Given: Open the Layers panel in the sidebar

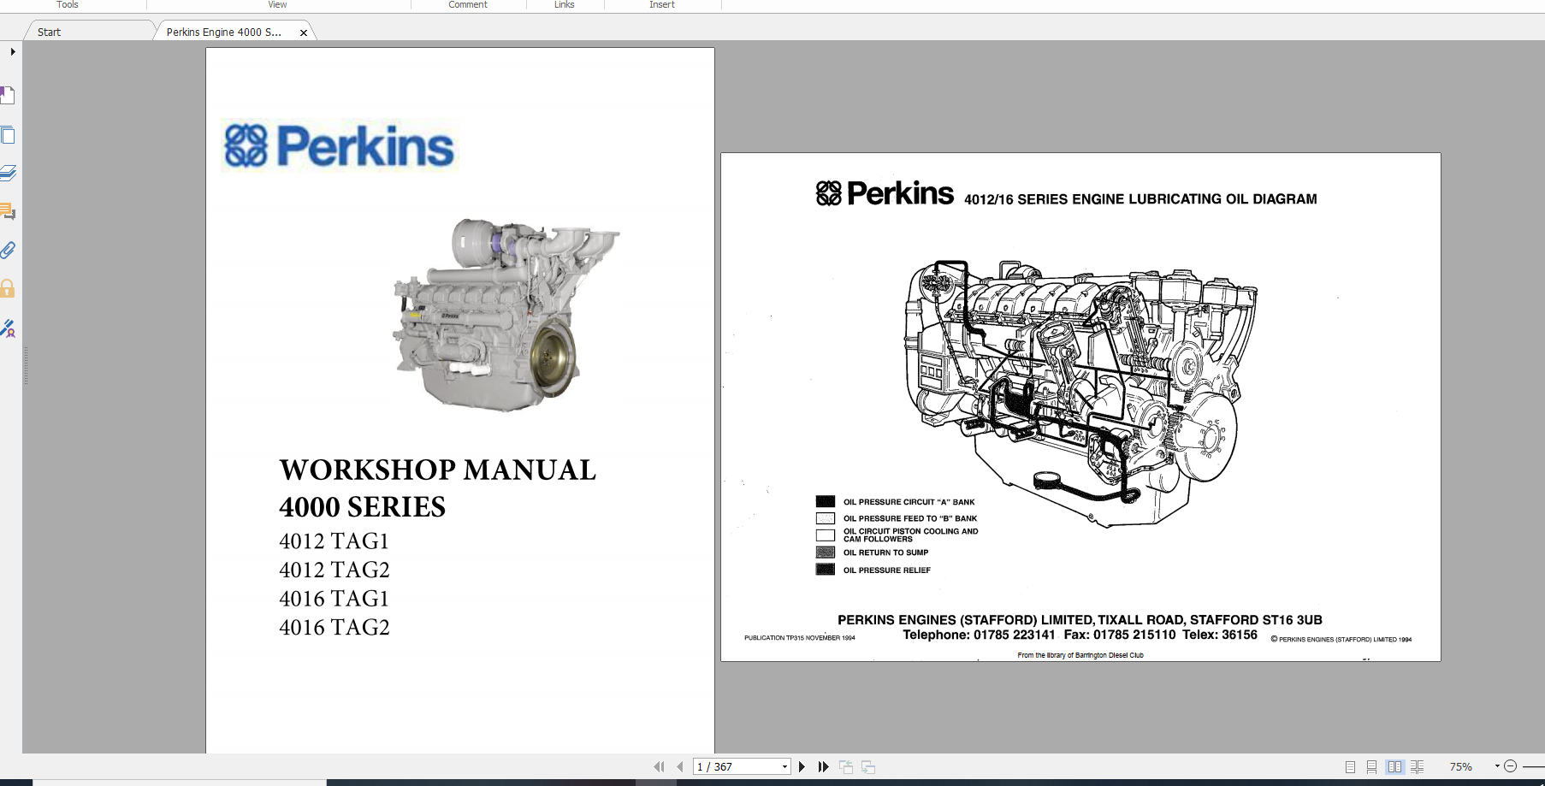Looking at the screenshot, I should 9,173.
